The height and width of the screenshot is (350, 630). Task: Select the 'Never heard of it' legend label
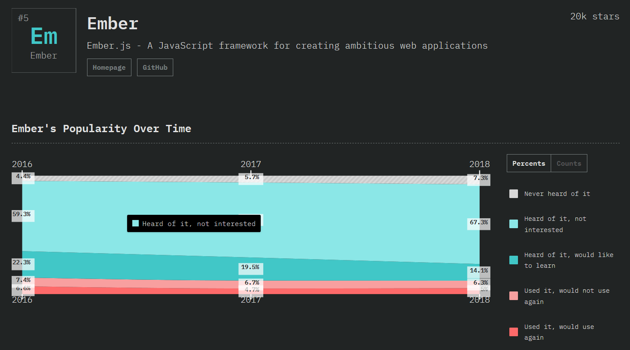[x=557, y=194]
